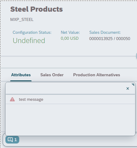Click the Steel Products page title
This screenshot has height=148, width=137.
[36, 9]
